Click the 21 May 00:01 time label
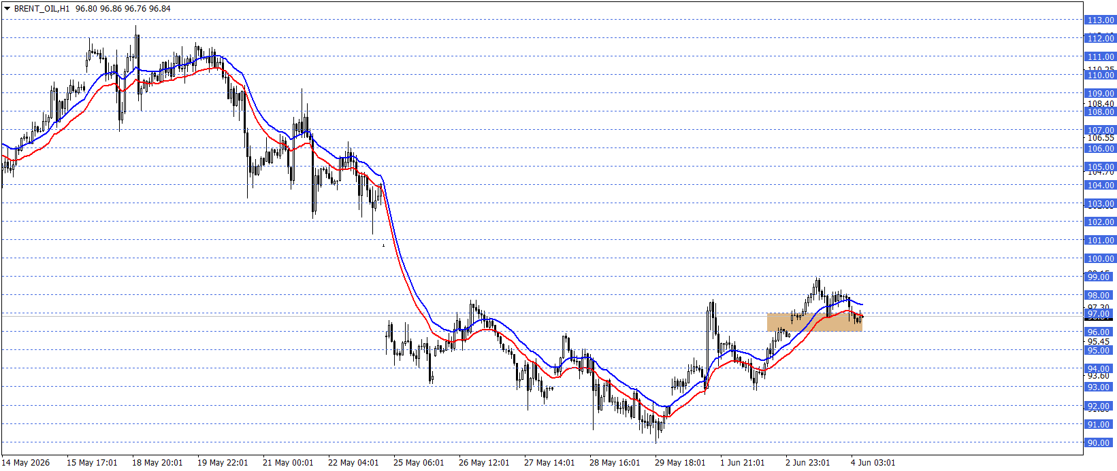 click(288, 463)
